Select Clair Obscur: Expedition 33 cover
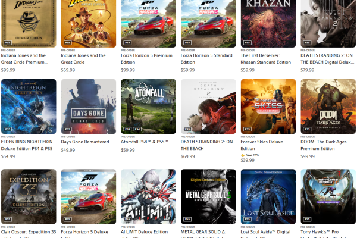 tap(29, 196)
